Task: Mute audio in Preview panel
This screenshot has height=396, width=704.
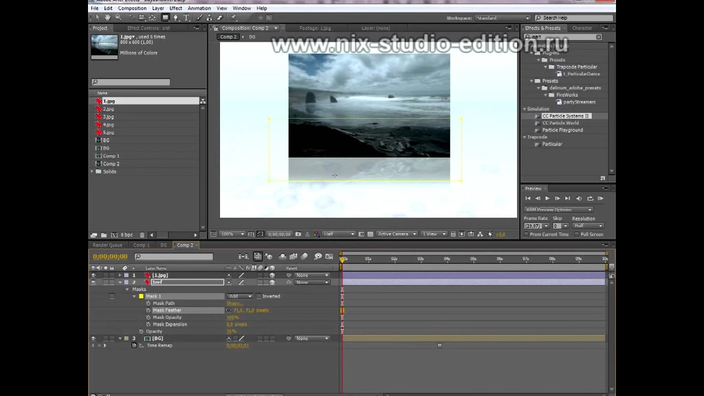Action: click(x=579, y=199)
